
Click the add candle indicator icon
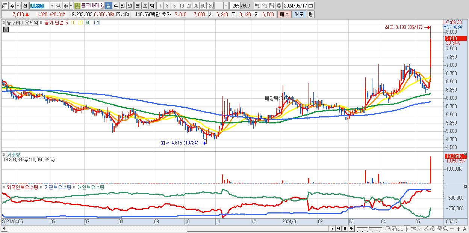[x=257, y=6]
